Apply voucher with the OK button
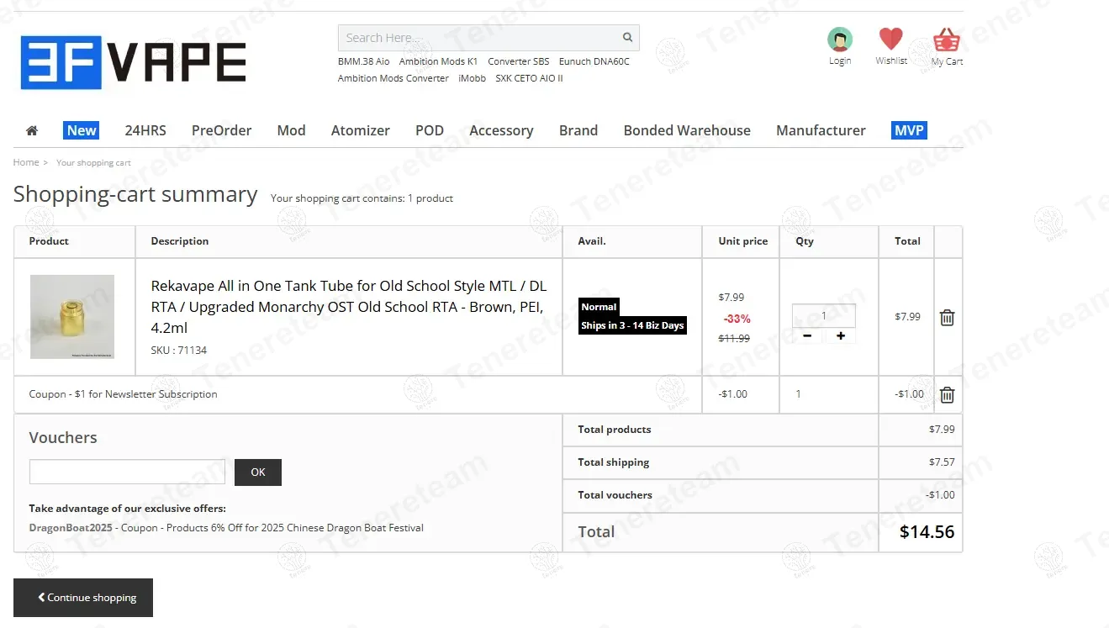This screenshot has width=1109, height=628. (x=258, y=472)
